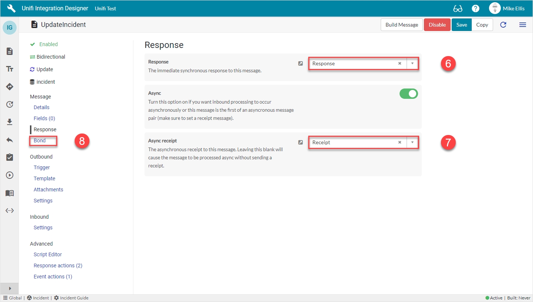Click the glasses icon in the header
Image resolution: width=533 pixels, height=302 pixels.
(458, 8)
